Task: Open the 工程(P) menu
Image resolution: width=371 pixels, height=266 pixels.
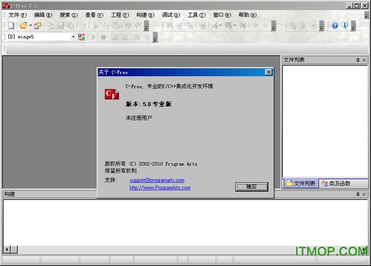Action: 120,15
